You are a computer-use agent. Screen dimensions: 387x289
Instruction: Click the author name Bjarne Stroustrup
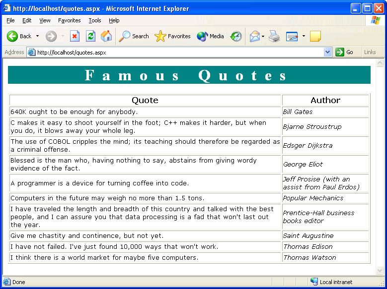pyautogui.click(x=312, y=126)
